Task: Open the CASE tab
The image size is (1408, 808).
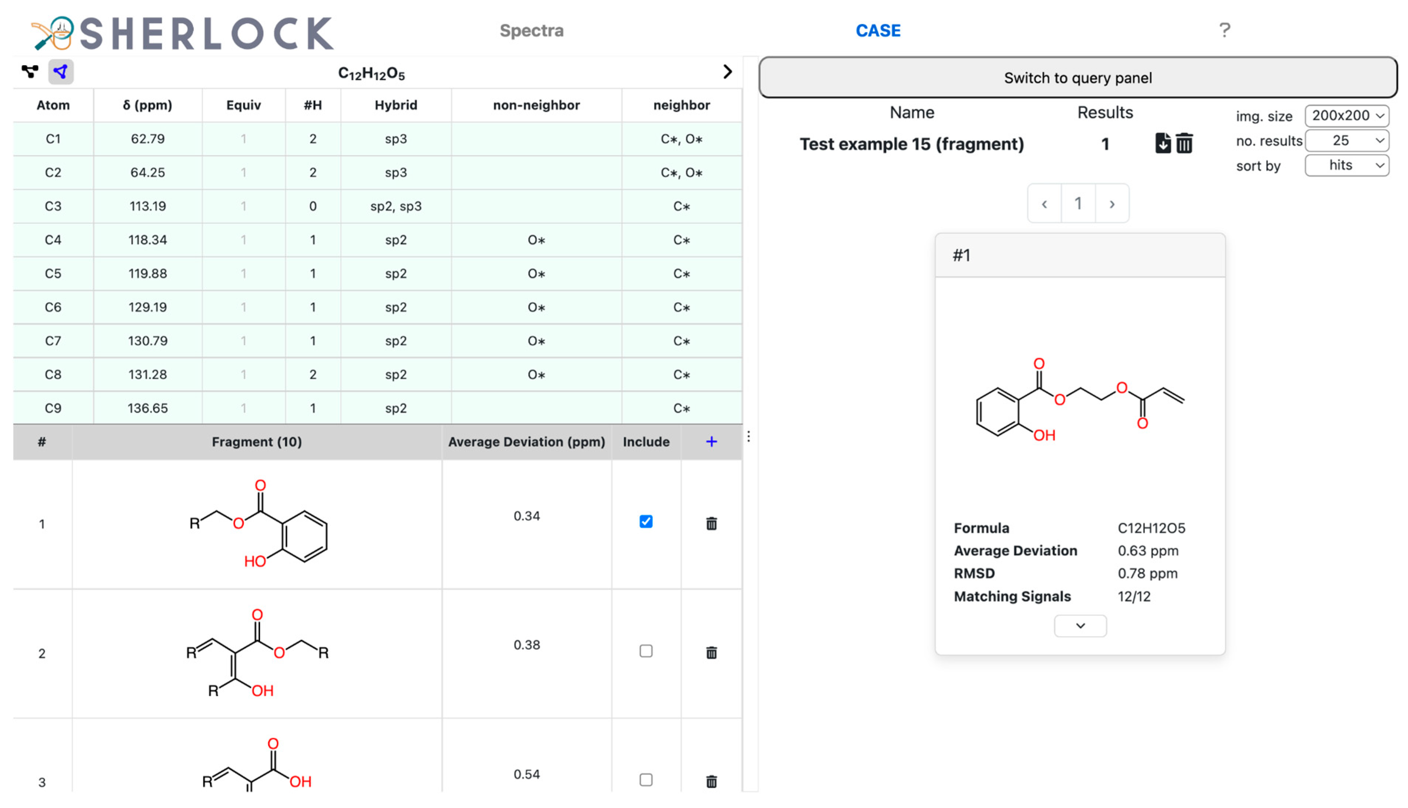Action: pyautogui.click(x=878, y=31)
